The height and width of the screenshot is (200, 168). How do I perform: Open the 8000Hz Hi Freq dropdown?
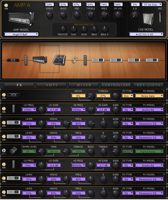[x=78, y=165]
